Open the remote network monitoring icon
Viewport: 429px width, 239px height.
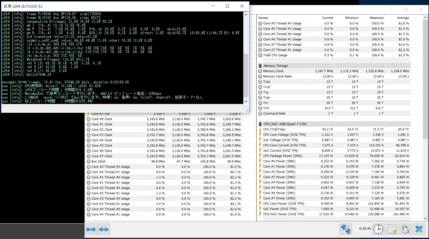346,229
